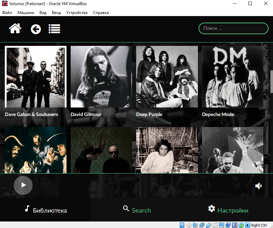The image size is (273, 228).
Task: Click in the Поиск search field
Action: pos(233,28)
